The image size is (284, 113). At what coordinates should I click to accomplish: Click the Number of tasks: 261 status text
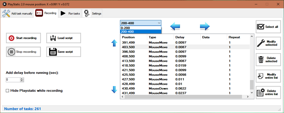click(x=23, y=109)
